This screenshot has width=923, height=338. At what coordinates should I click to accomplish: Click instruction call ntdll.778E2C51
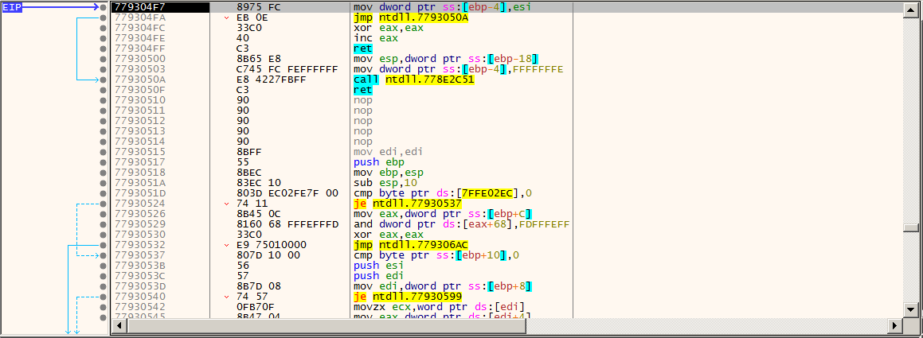point(414,80)
